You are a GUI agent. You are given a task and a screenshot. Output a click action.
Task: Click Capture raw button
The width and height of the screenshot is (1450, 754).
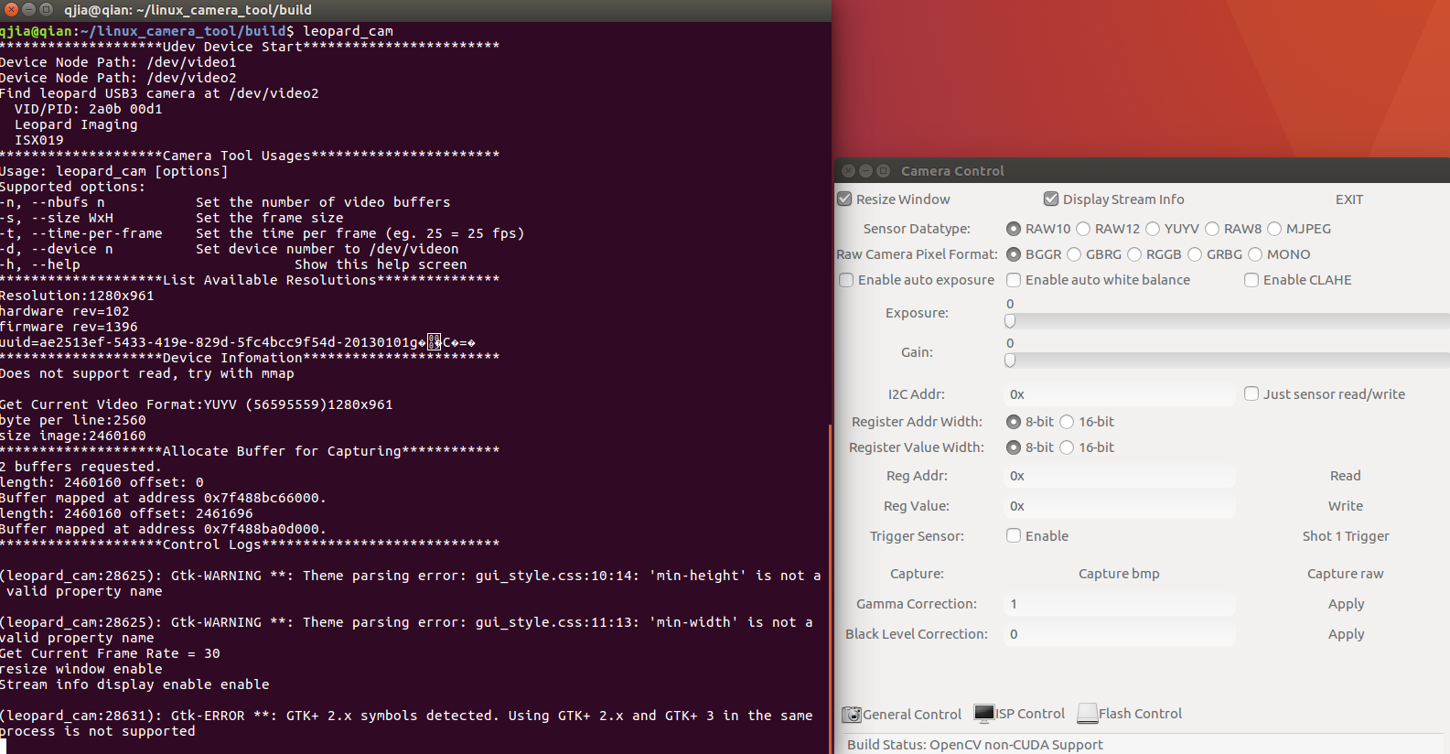click(x=1345, y=574)
